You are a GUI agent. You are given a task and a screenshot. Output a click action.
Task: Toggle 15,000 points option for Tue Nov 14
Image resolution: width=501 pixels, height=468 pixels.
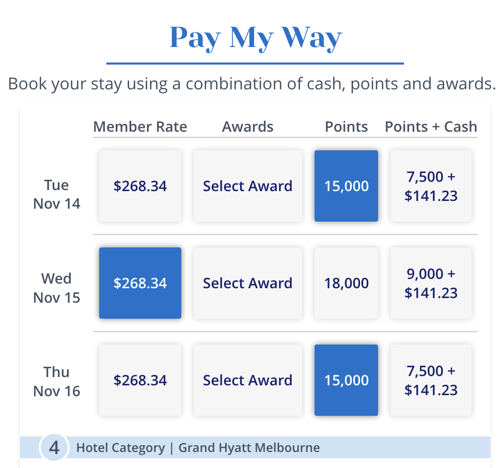point(346,186)
